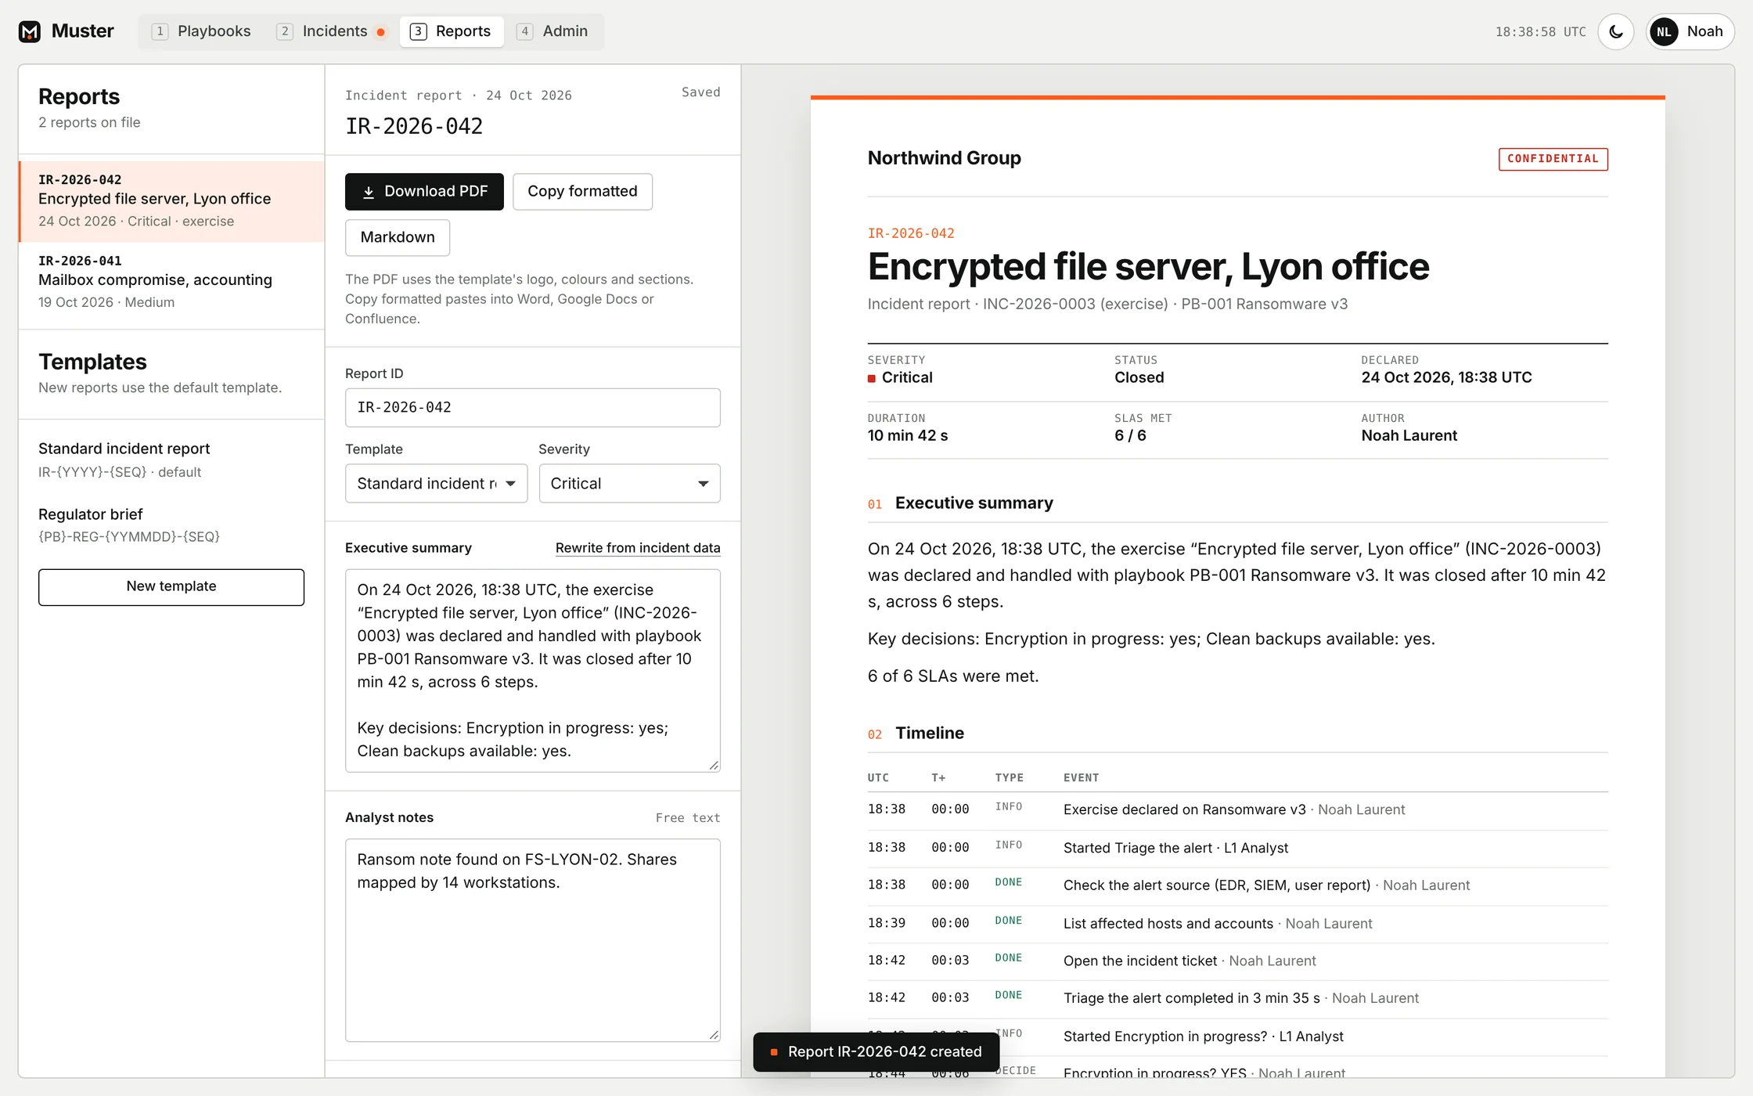Select report IR-2026-041 Mailbox compromise
Image resolution: width=1753 pixels, height=1096 pixels.
click(x=171, y=282)
